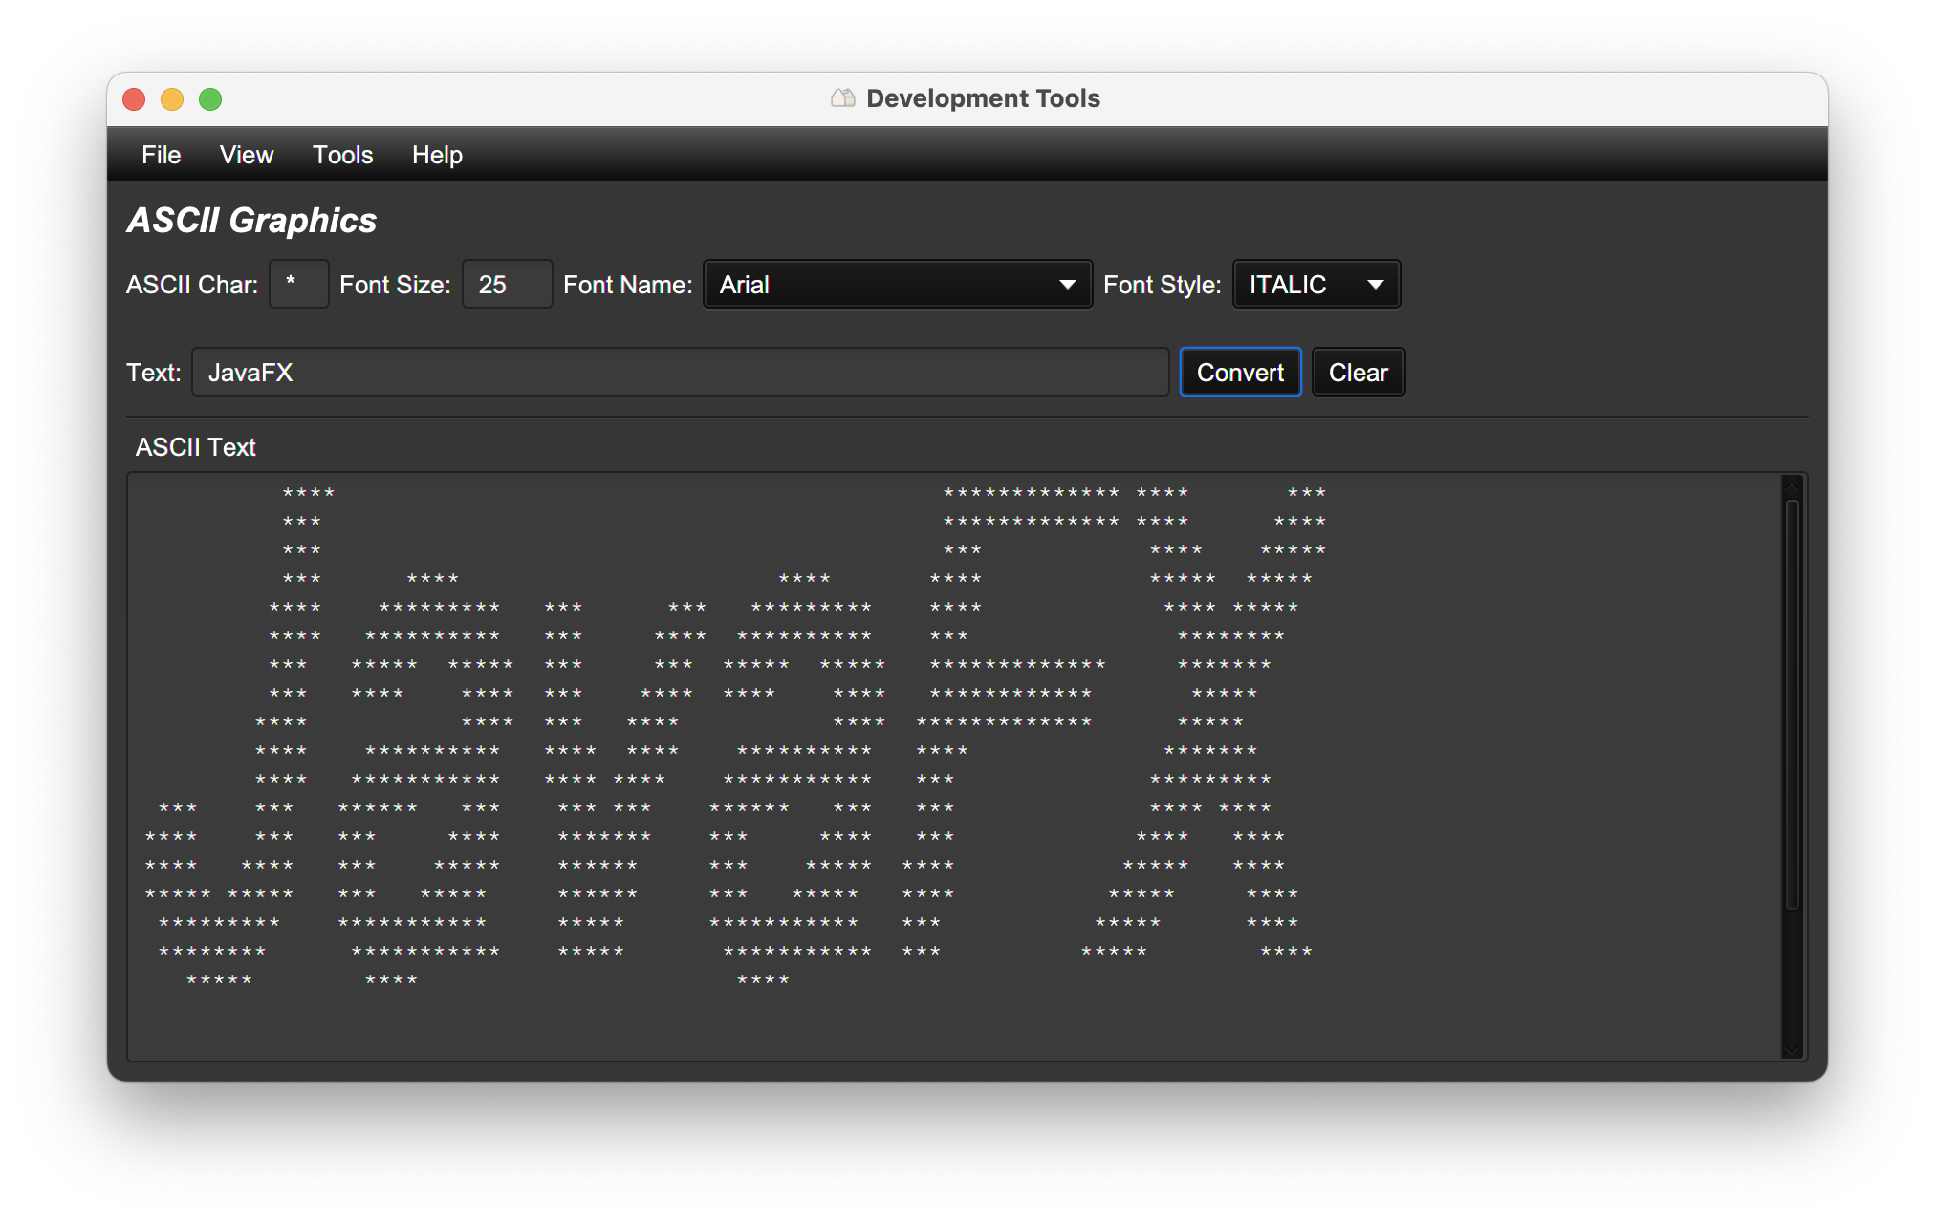Zoom the window with the green button

210,99
